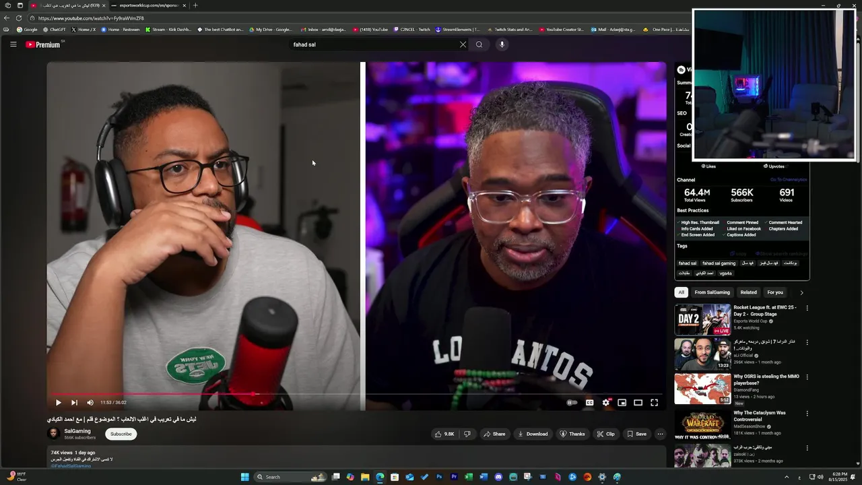Open SalGaming channel avatar
The width and height of the screenshot is (862, 485).
coord(53,434)
